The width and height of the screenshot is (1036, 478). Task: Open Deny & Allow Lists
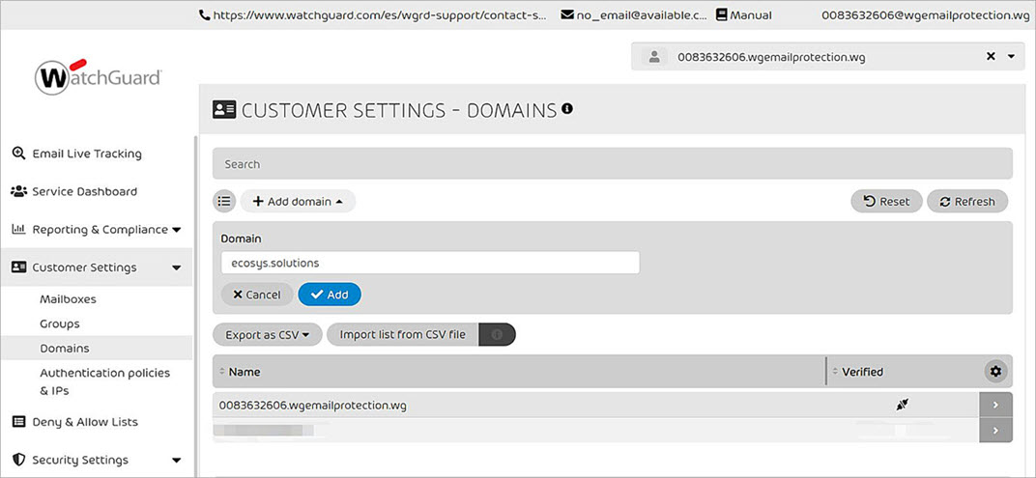(84, 422)
